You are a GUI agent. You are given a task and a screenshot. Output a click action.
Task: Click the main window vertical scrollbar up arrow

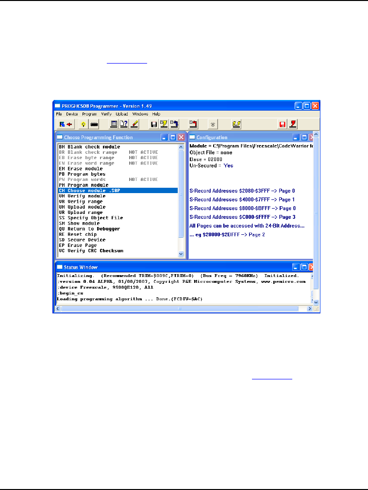tap(316, 134)
